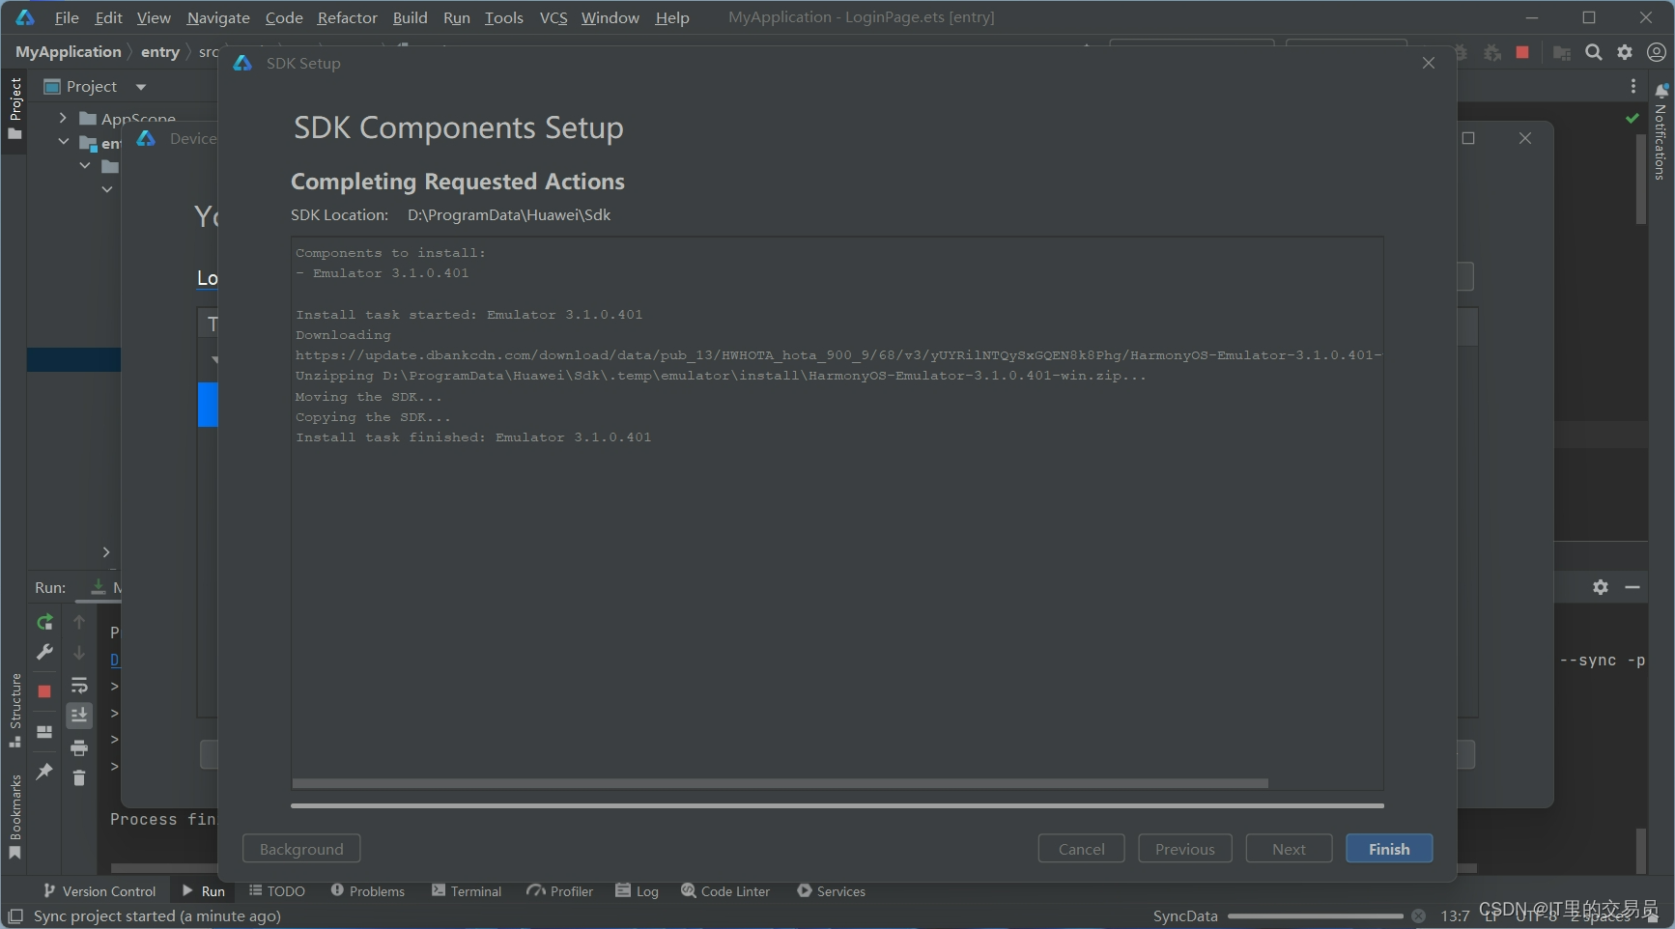
Task: Click the layout icon in Run panel
Action: (x=44, y=732)
